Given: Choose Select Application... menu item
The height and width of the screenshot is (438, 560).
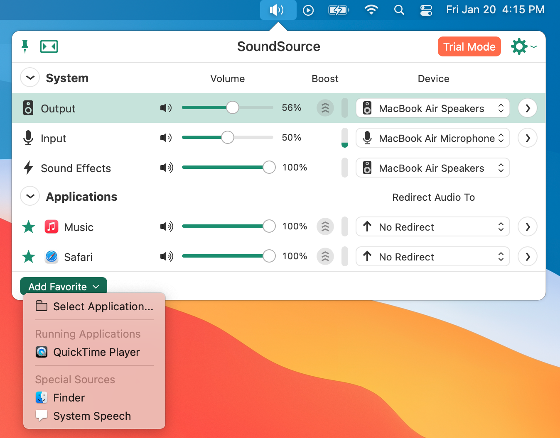Looking at the screenshot, I should click(94, 306).
